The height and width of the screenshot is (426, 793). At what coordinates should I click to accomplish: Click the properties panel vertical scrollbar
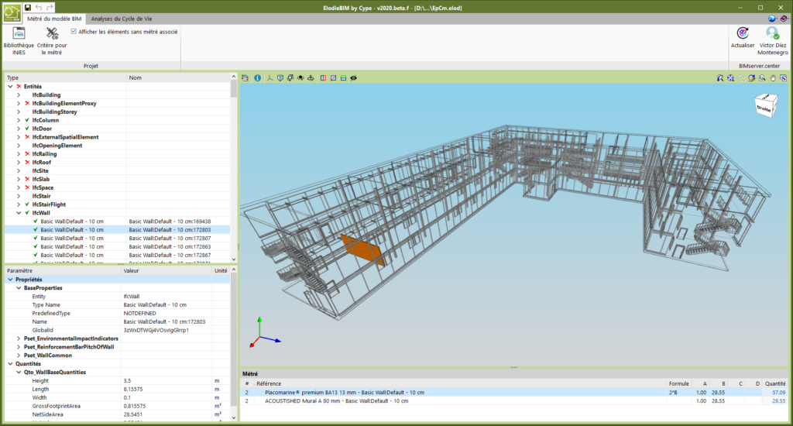coord(234,344)
